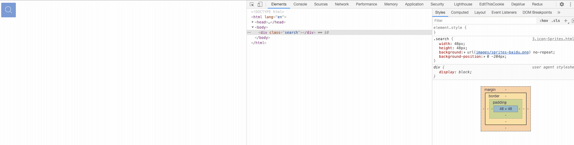The image size is (574, 145).
Task: Switch to the Console tab
Action: pyautogui.click(x=300, y=4)
